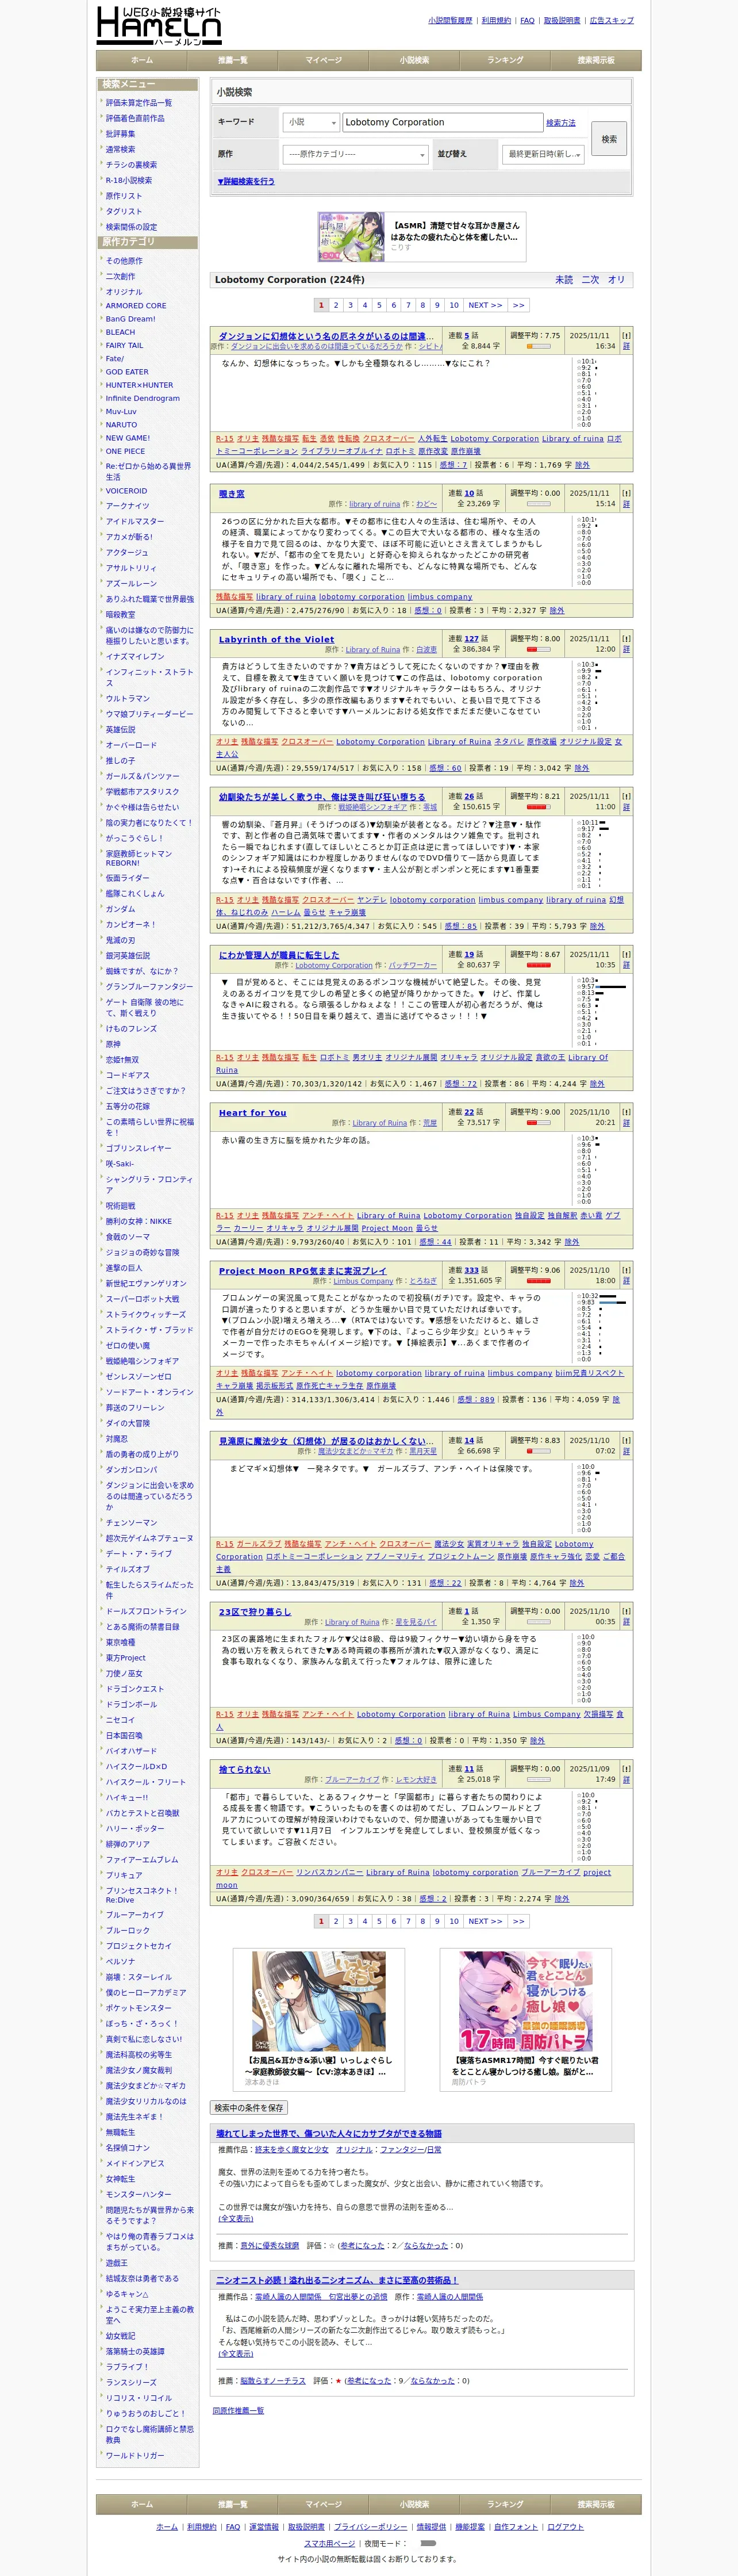
Task: Click 詳 detail link for 覗き窓
Action: pos(626,504)
